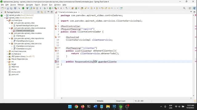
Task: Toggle Link with Editor in Package Explorer
Action: coord(42,12)
